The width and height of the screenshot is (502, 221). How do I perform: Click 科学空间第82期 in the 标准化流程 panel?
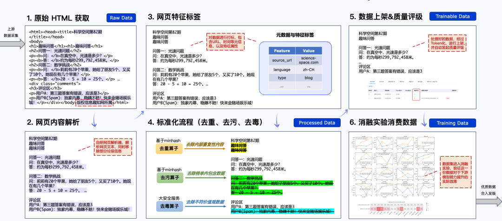(245, 140)
